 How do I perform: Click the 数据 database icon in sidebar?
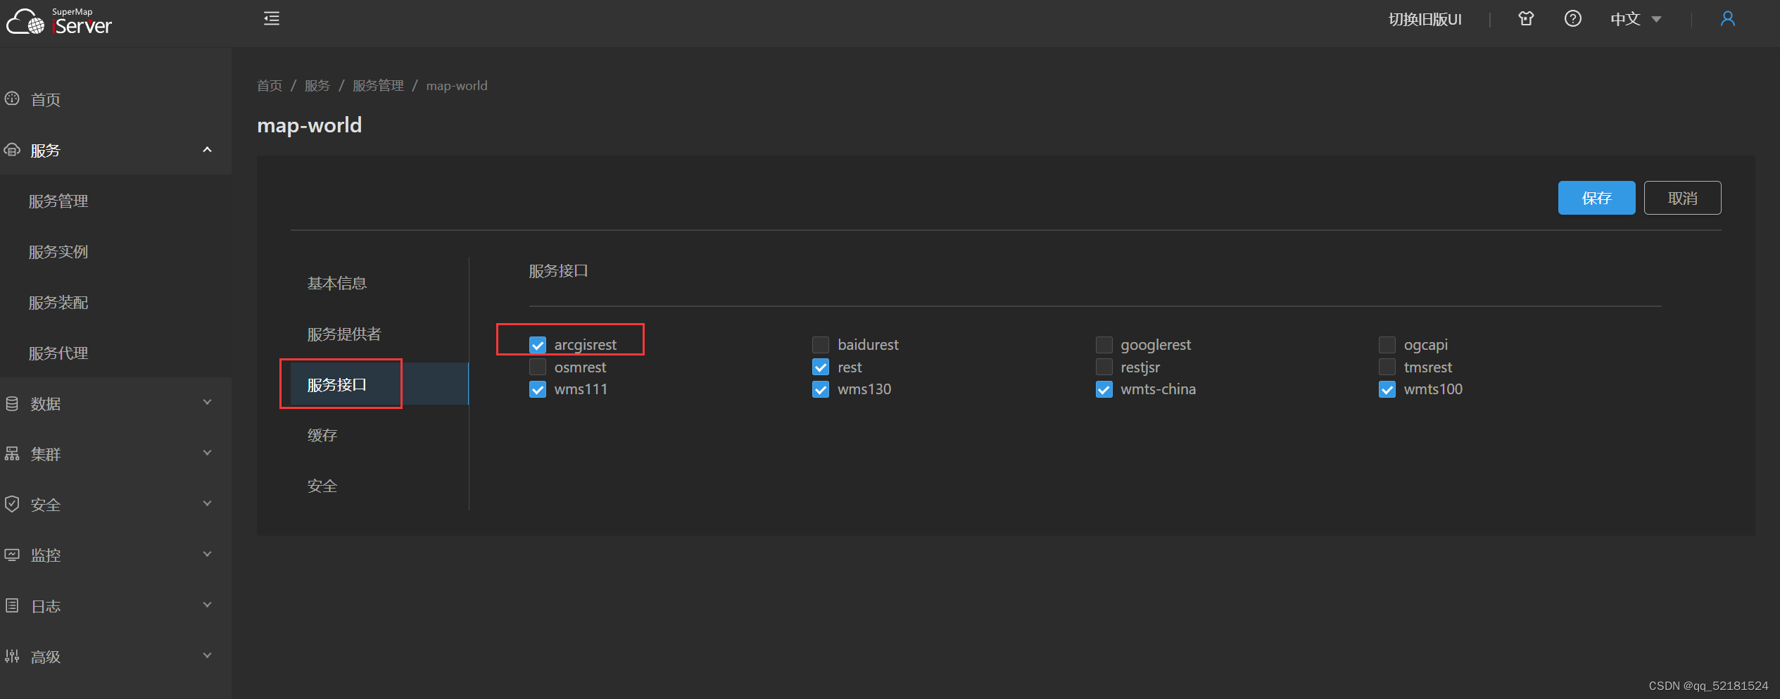12,403
